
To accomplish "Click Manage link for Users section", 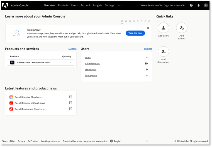I will tap(148, 49).
